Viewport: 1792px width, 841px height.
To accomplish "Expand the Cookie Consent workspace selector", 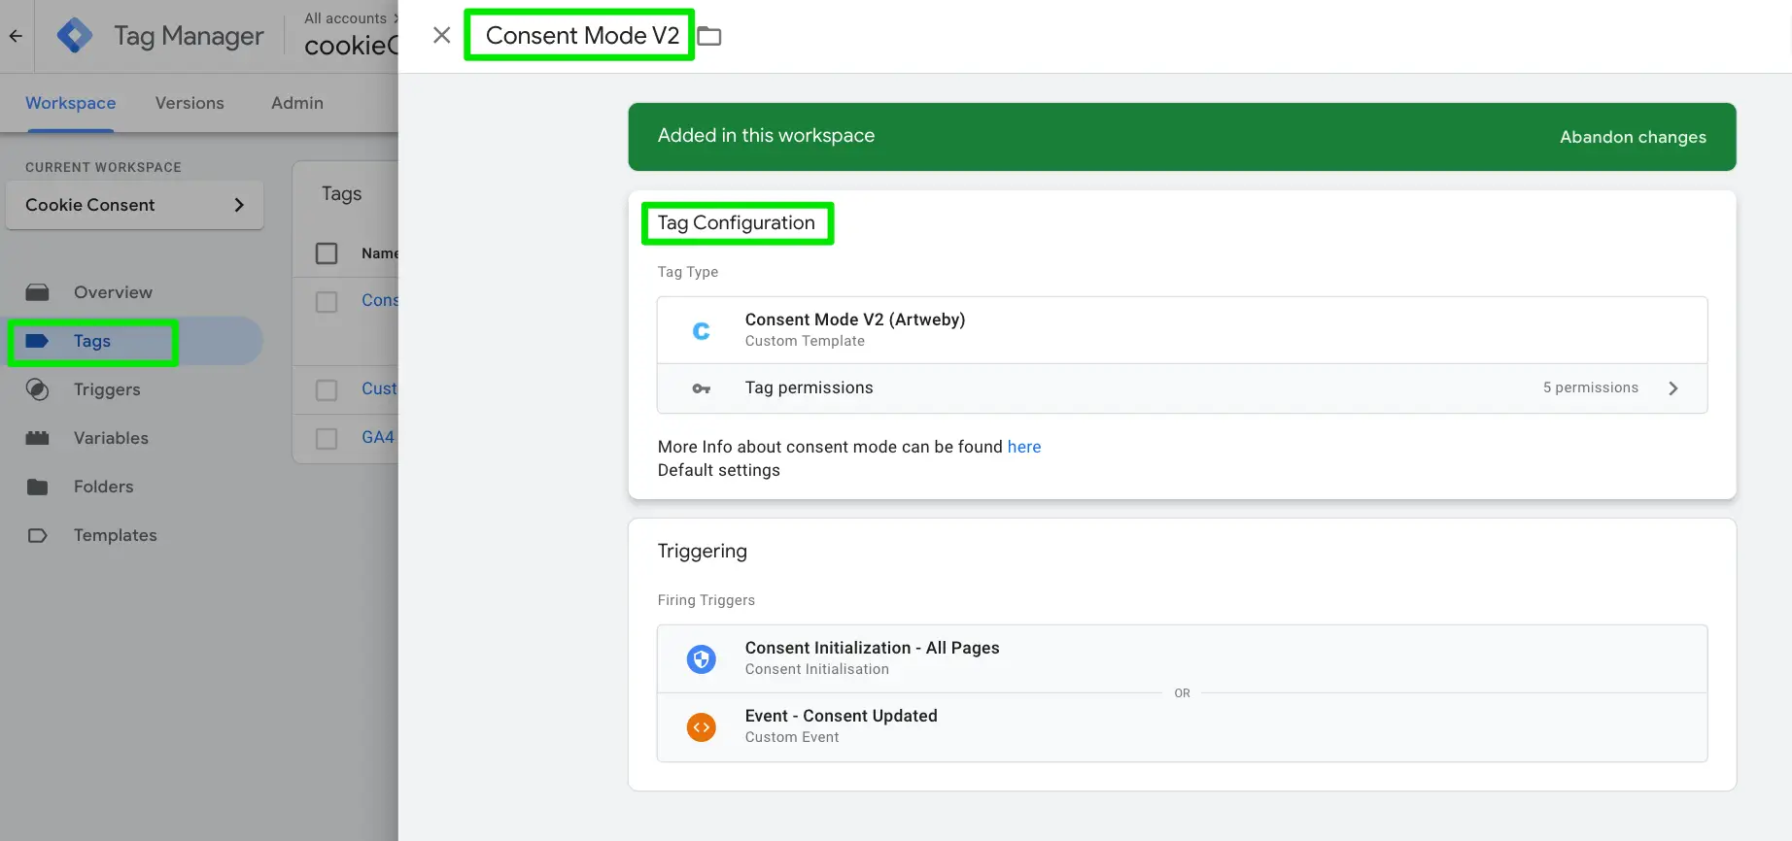I will 134,205.
